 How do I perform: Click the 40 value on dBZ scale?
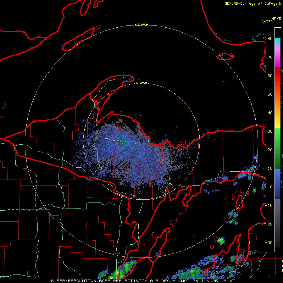click(270, 113)
